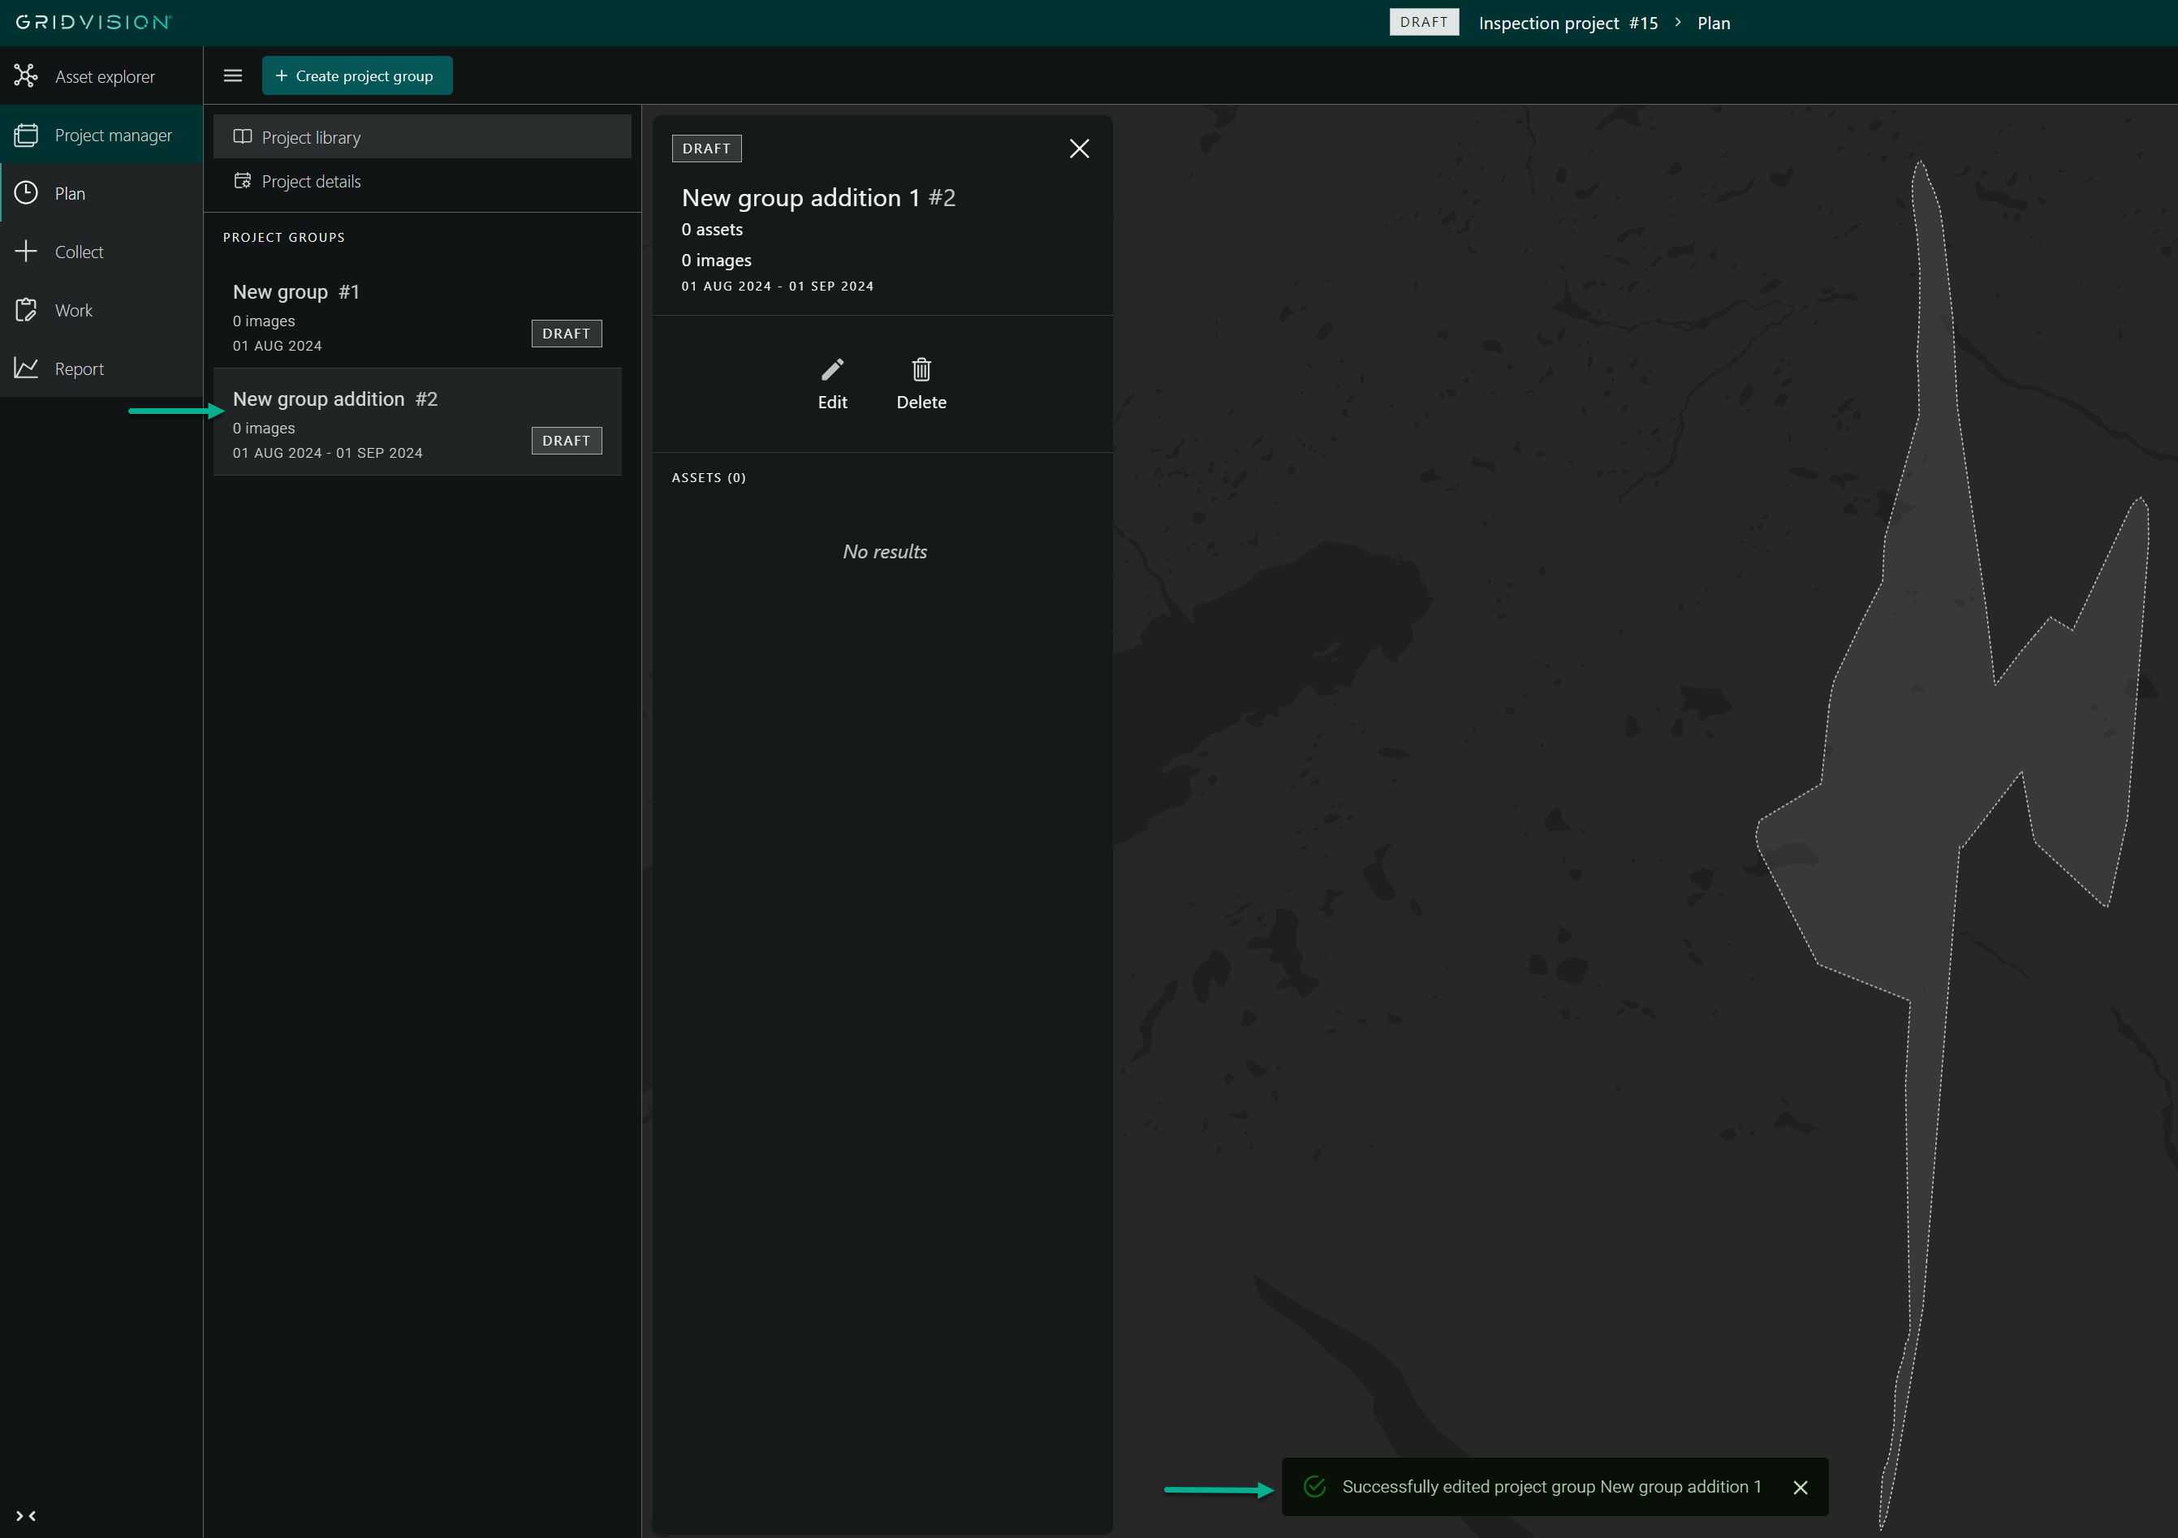Click the Delete trash icon
2178x1538 pixels.
pyautogui.click(x=921, y=370)
